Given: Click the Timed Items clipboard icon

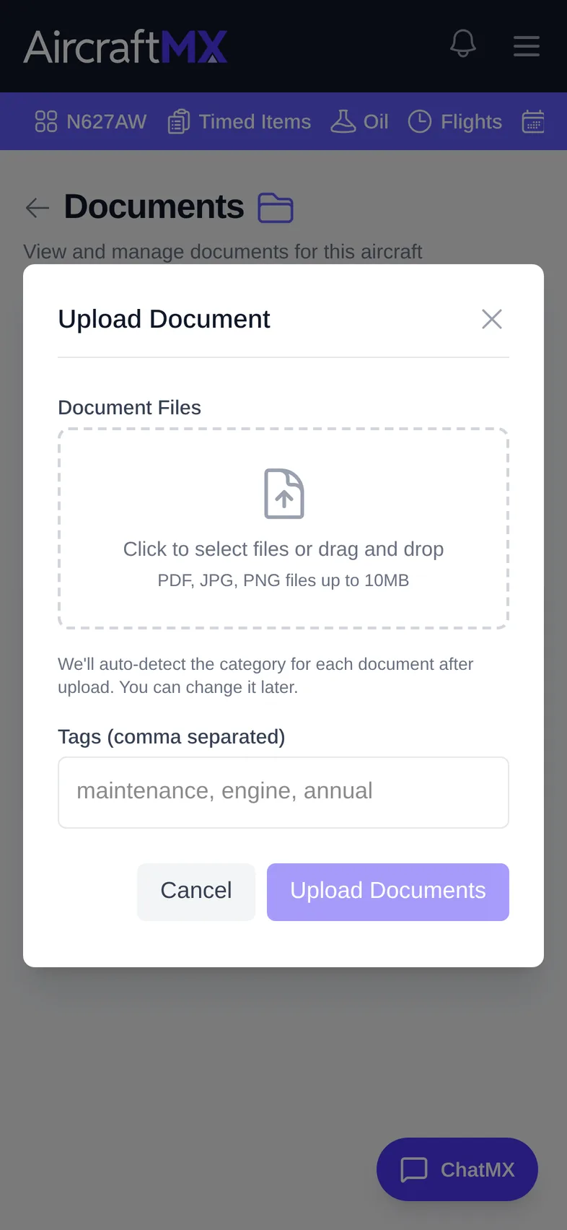Looking at the screenshot, I should [179, 121].
